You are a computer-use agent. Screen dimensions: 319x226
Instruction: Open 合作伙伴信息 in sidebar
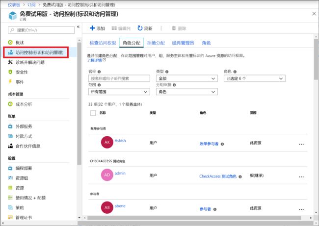pyautogui.click(x=24, y=146)
